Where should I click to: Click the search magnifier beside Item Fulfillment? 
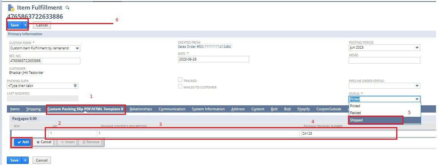click(67, 8)
